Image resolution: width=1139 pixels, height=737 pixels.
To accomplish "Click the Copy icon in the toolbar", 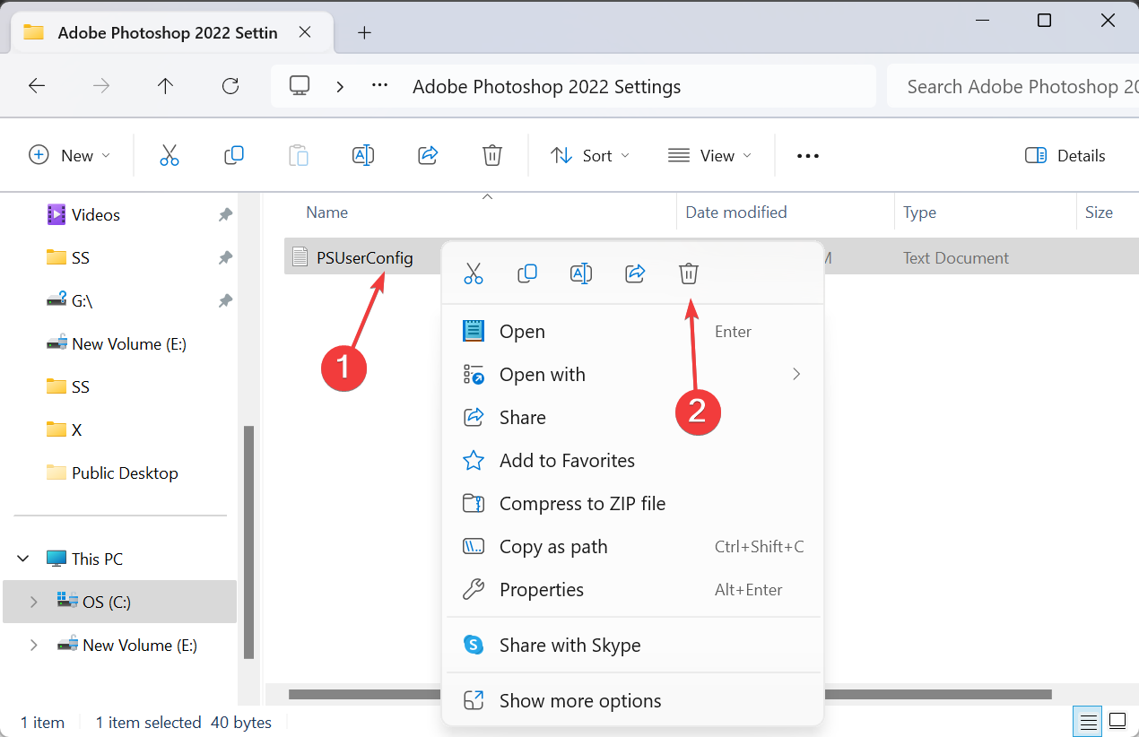I will tap(234, 155).
